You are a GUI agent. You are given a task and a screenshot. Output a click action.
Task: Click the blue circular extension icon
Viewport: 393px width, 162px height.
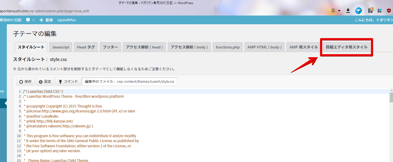point(358,11)
